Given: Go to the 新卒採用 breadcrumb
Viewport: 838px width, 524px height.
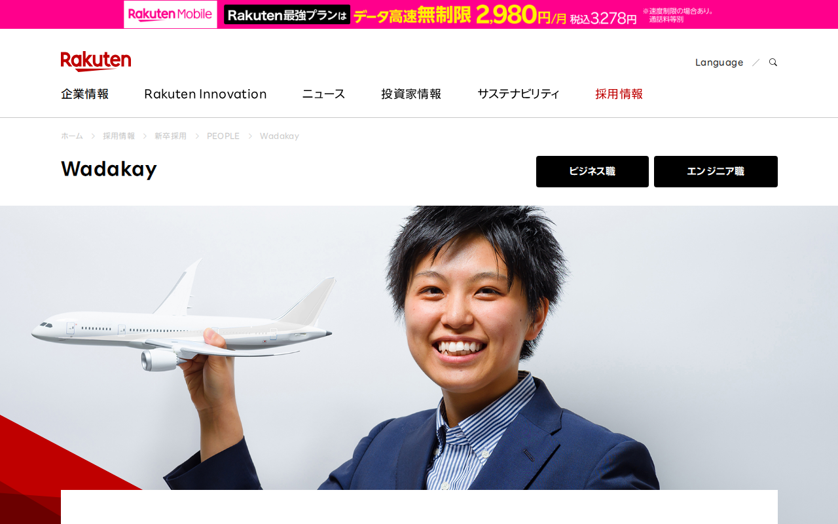Looking at the screenshot, I should coord(170,136).
